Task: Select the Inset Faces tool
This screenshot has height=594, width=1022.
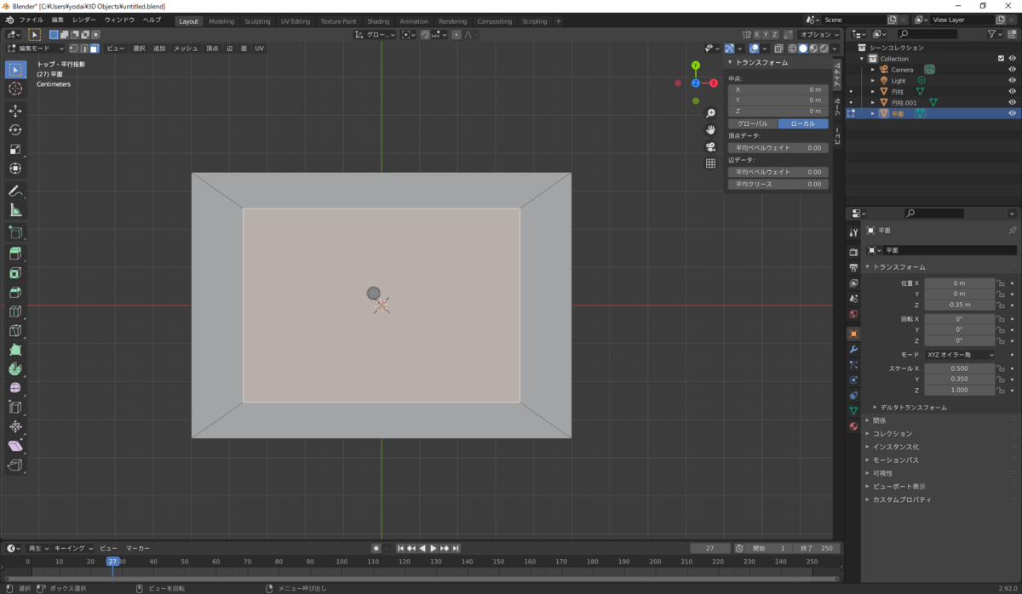Action: tap(15, 273)
